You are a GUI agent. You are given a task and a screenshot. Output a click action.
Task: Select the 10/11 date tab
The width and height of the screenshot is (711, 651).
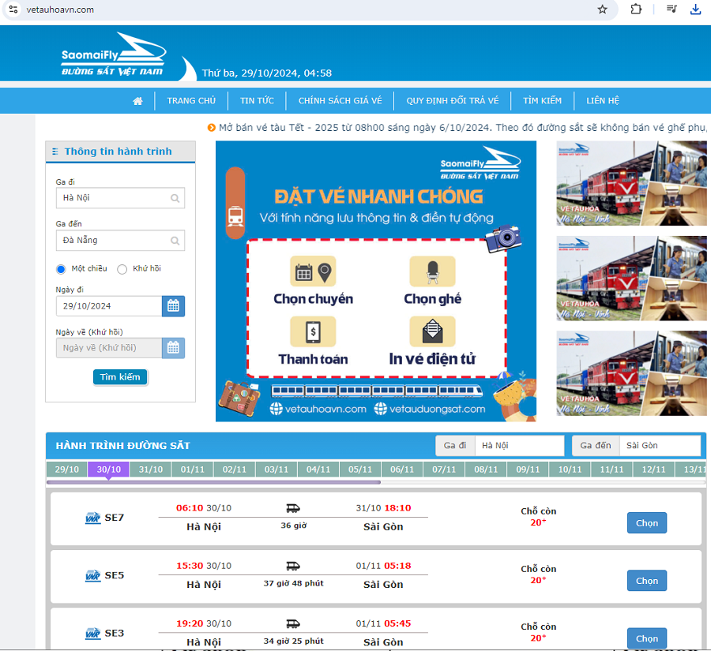point(570,470)
